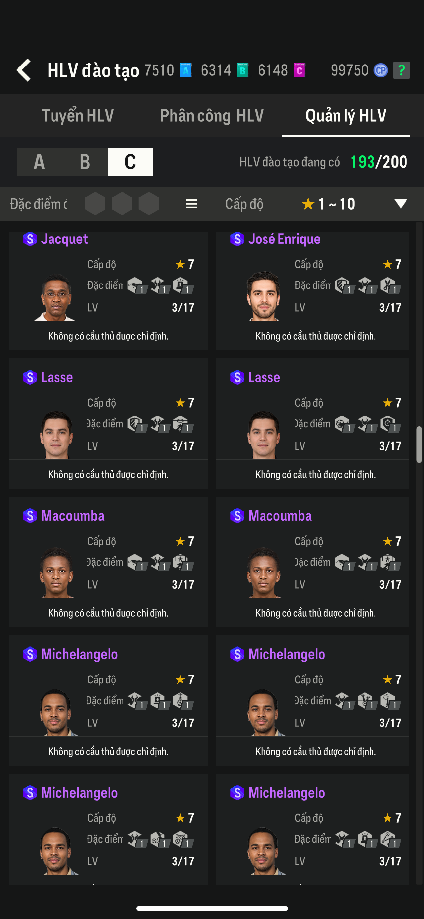Click the vertical scrollbar handle
The height and width of the screenshot is (919, 424).
point(419,444)
